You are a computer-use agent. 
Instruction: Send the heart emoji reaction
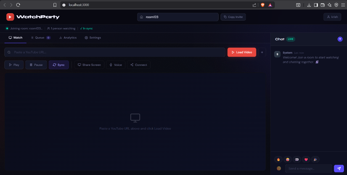click(306, 159)
